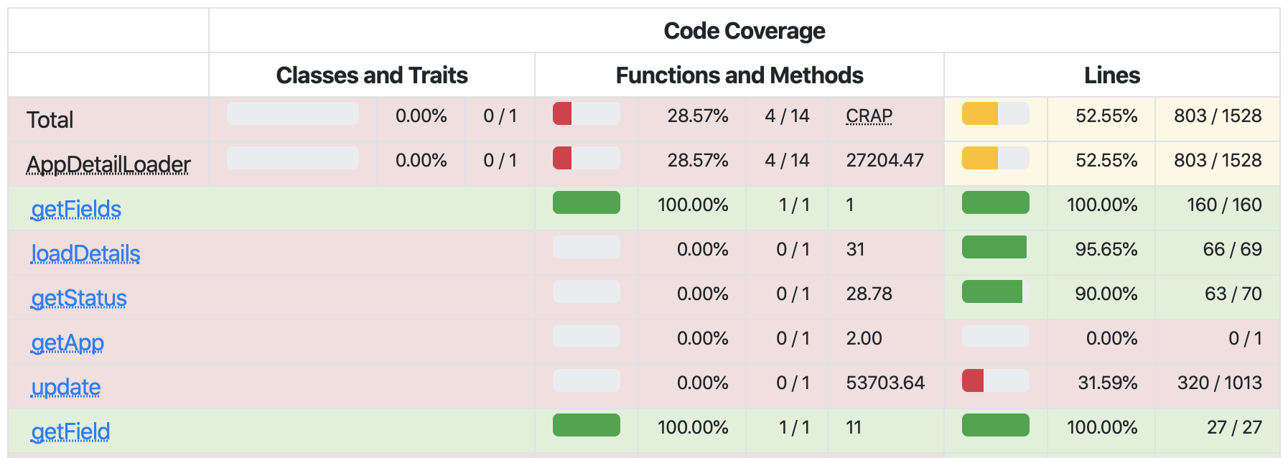
Task: Click the getField CRAP value 11
Action: pos(853,427)
